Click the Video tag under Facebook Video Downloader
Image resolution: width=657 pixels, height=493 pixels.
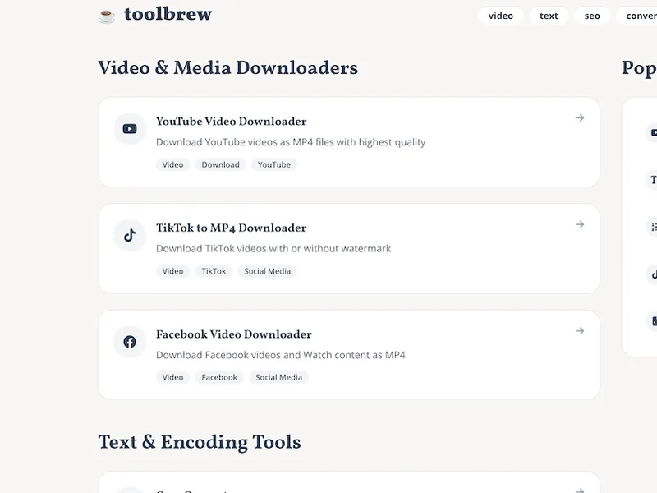172,377
